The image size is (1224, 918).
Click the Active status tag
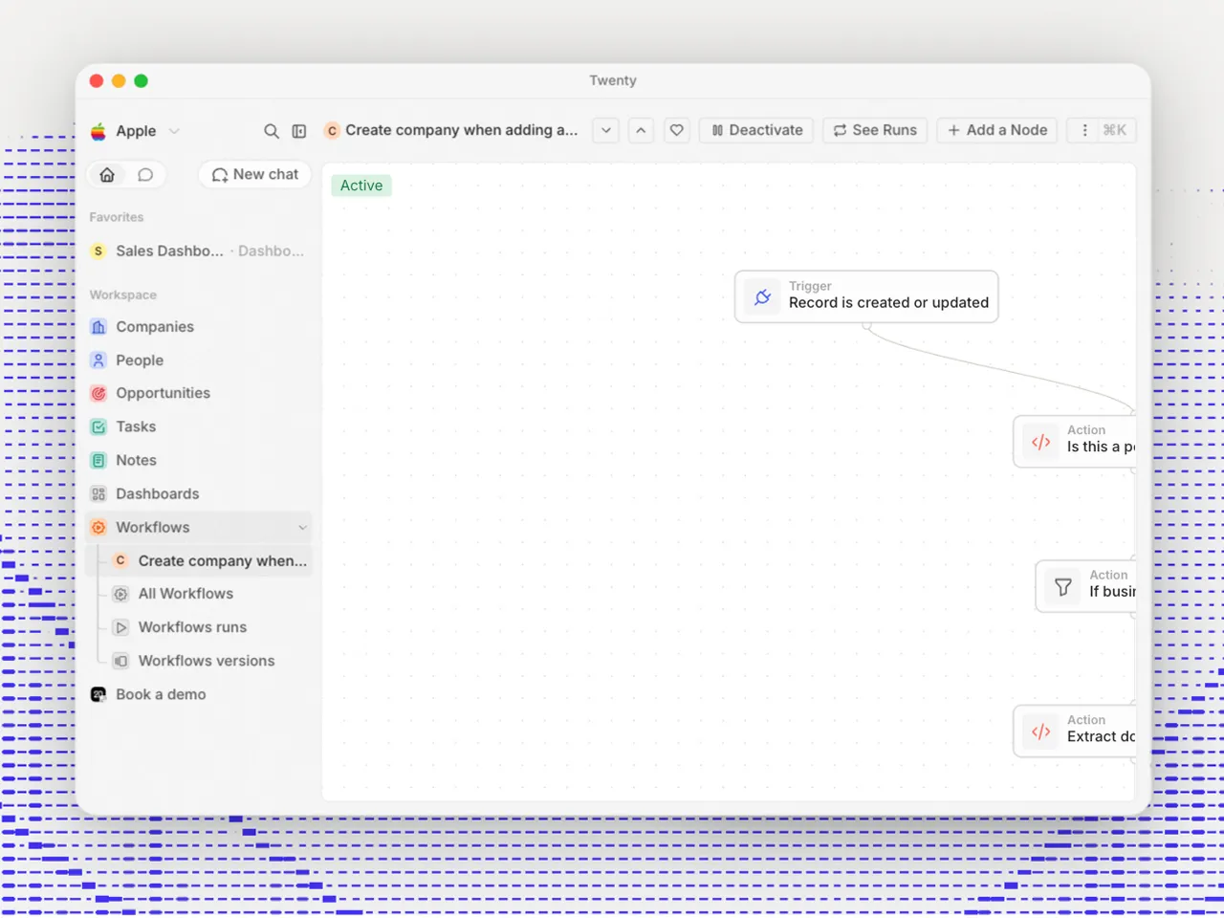361,186
